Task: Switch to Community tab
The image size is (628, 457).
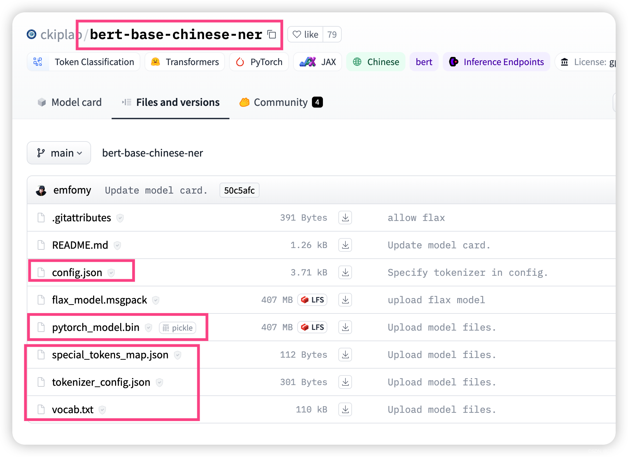Action: pos(281,102)
